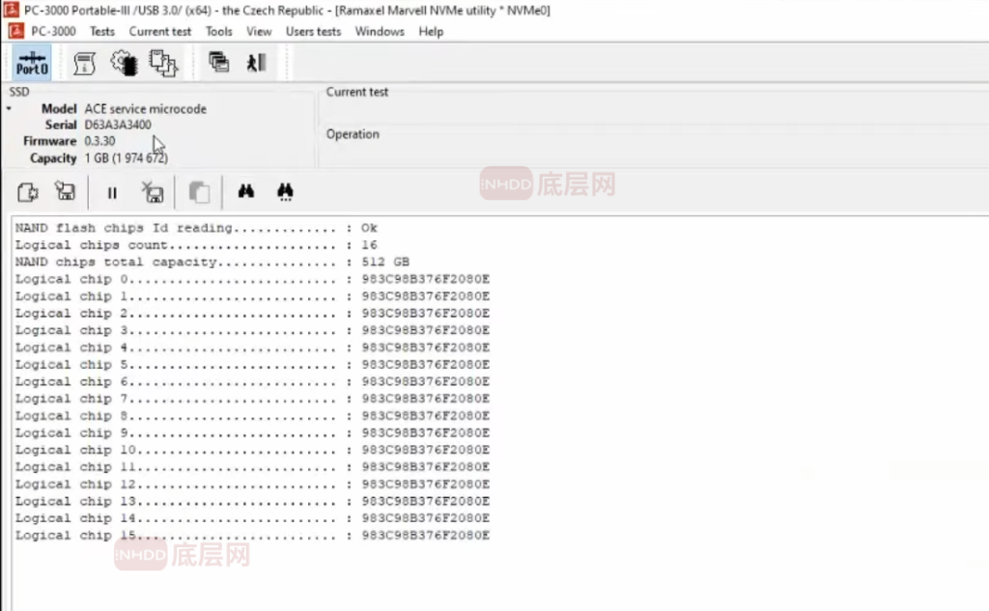This screenshot has height=611, width=989.
Task: Click the Logical chip 9 log line
Action: [252, 432]
